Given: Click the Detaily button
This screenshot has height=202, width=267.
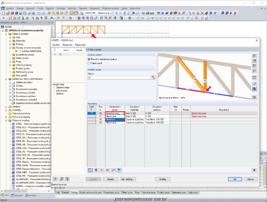Looking at the screenshot, I should (111, 179).
